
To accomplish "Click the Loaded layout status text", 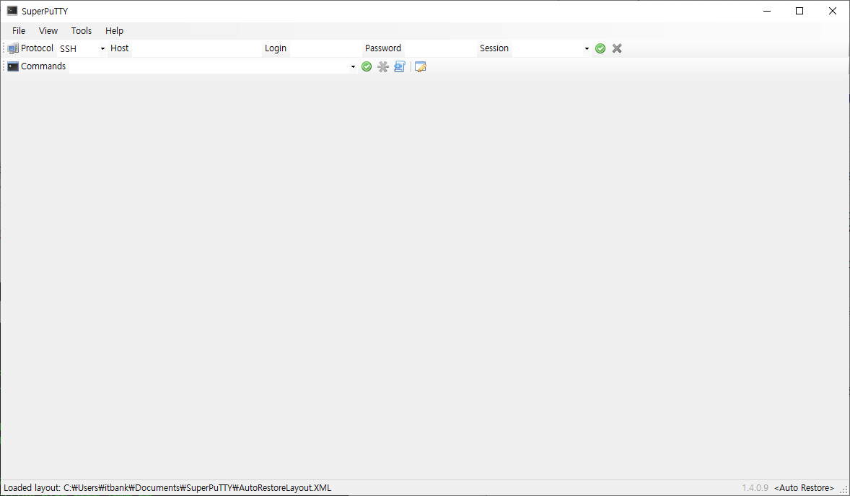I will [167, 488].
